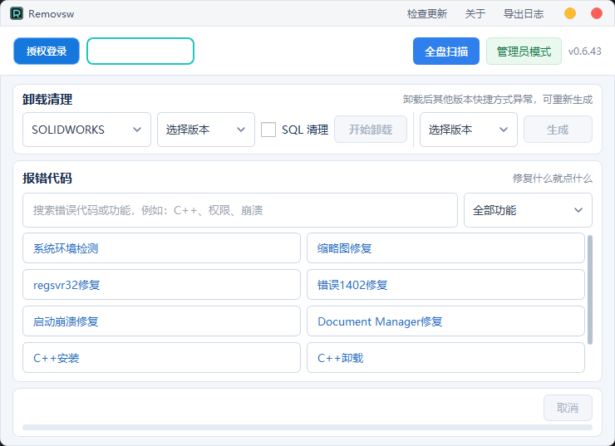Focus the empty authorization input field
615x446 pixels.
click(x=140, y=51)
